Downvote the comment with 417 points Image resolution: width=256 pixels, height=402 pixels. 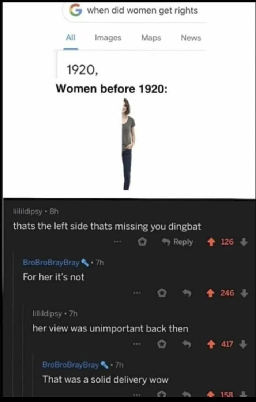point(243,344)
